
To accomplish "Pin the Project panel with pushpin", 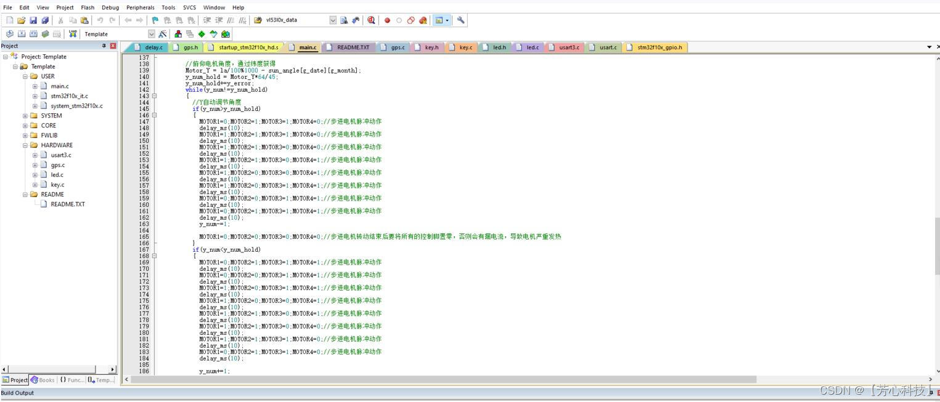I will pyautogui.click(x=104, y=46).
